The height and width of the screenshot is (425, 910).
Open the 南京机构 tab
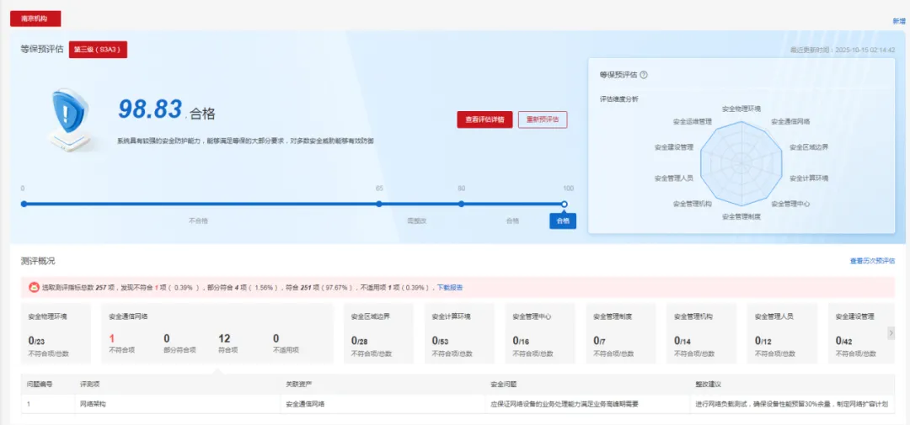(x=35, y=19)
